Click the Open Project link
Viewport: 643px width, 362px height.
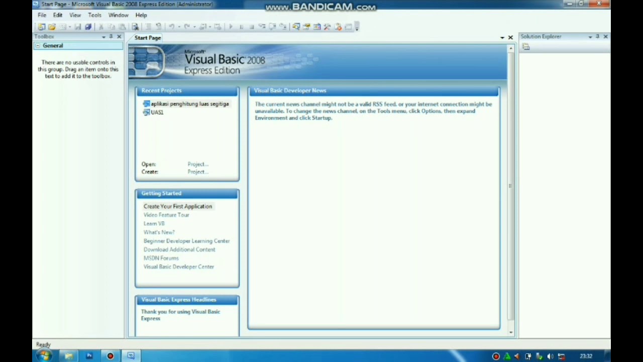pyautogui.click(x=198, y=164)
